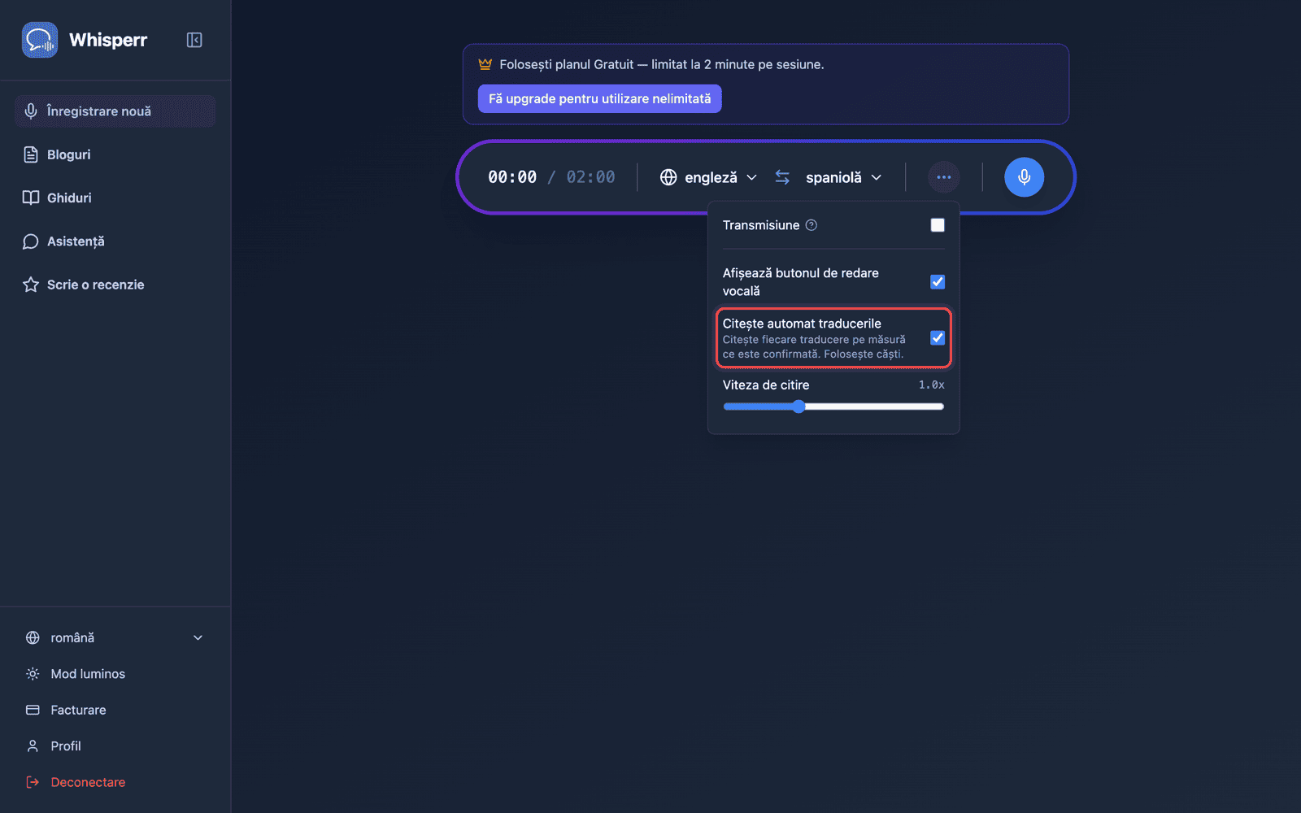The height and width of the screenshot is (813, 1301).
Task: Click the microphone icon beside Înregistrare nouă
Action: [31, 111]
